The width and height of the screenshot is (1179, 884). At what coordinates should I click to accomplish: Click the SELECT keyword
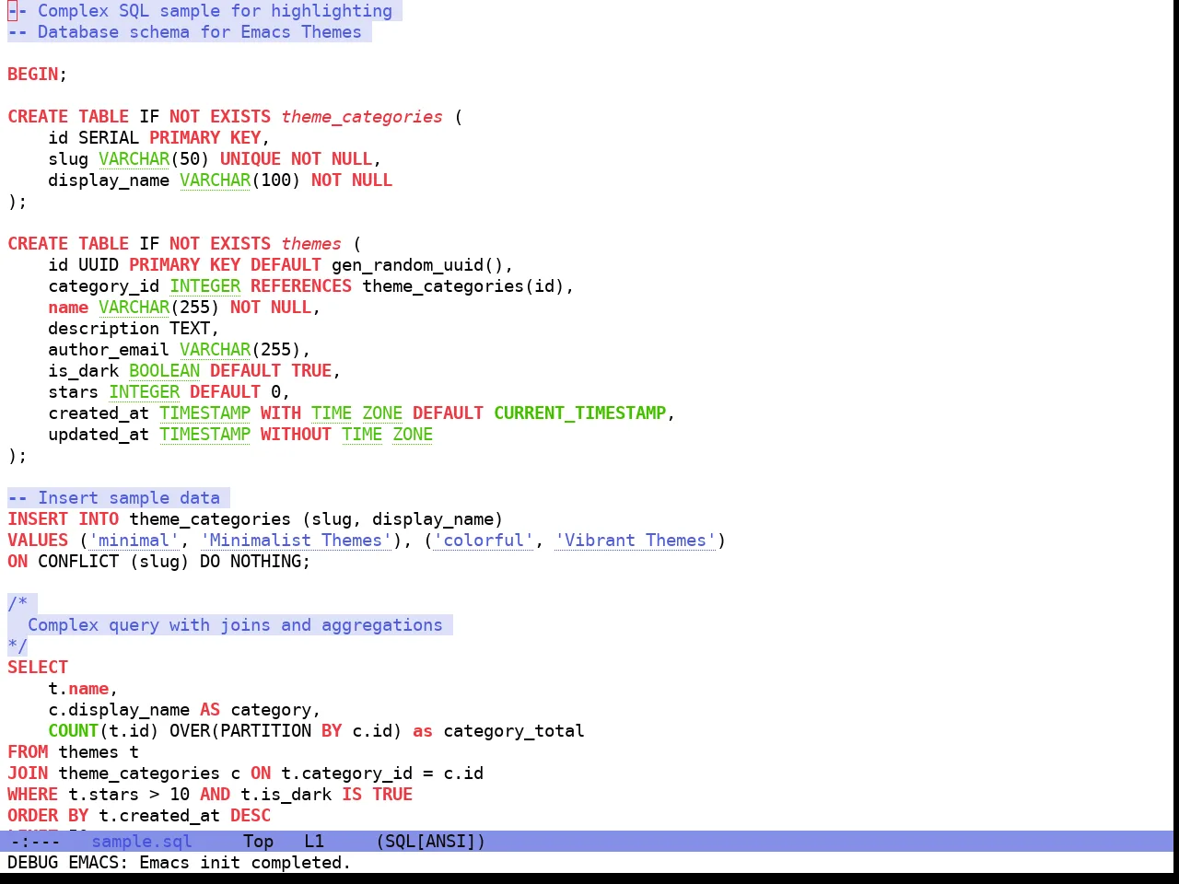pyautogui.click(x=38, y=668)
